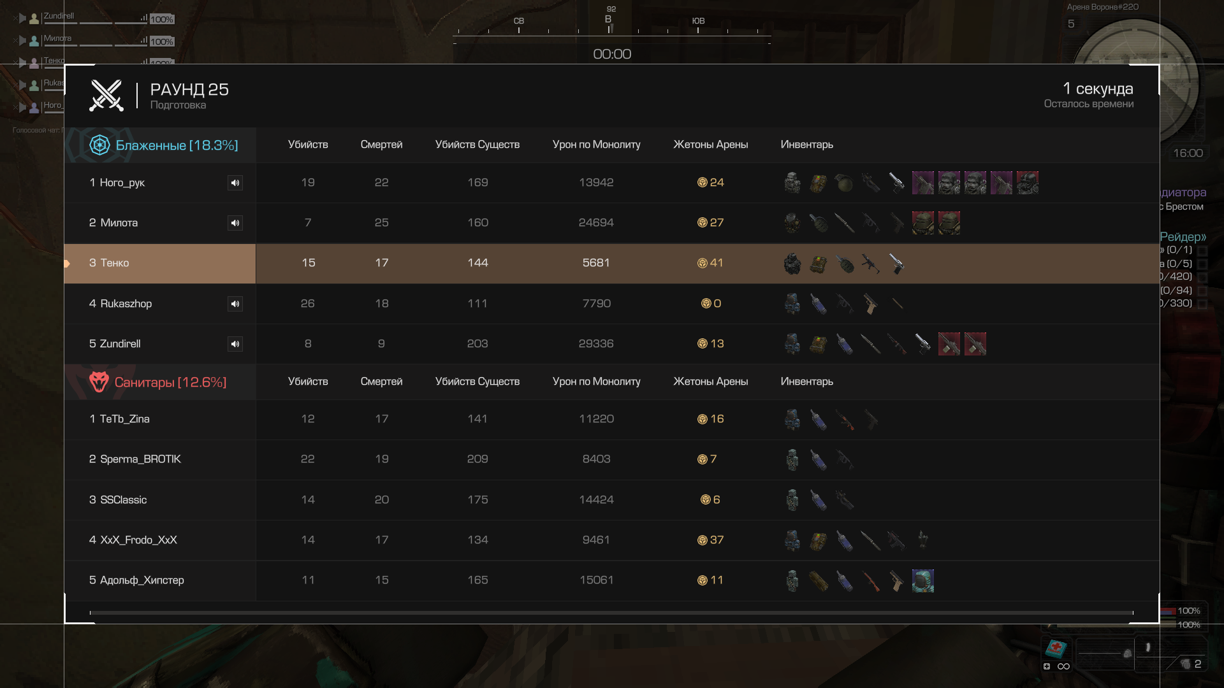Click the teal helmet item in Адольф_Хипстер's inventory
The height and width of the screenshot is (688, 1224).
pyautogui.click(x=922, y=580)
